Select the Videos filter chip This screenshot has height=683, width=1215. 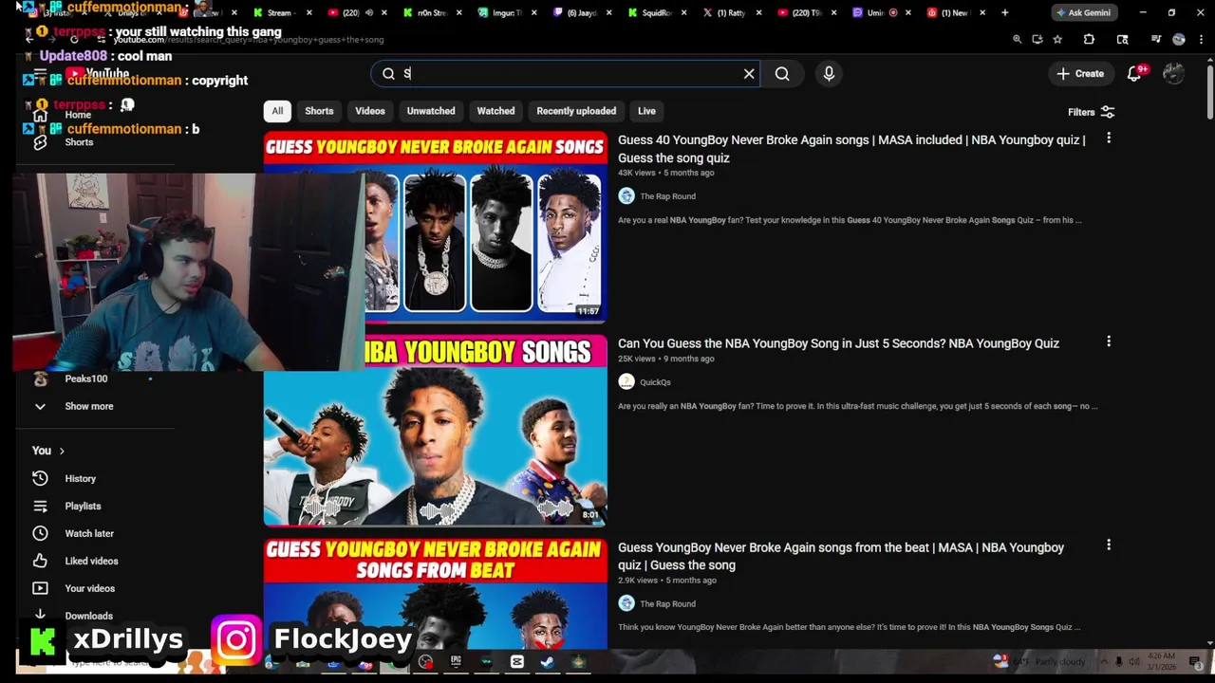[x=370, y=111]
